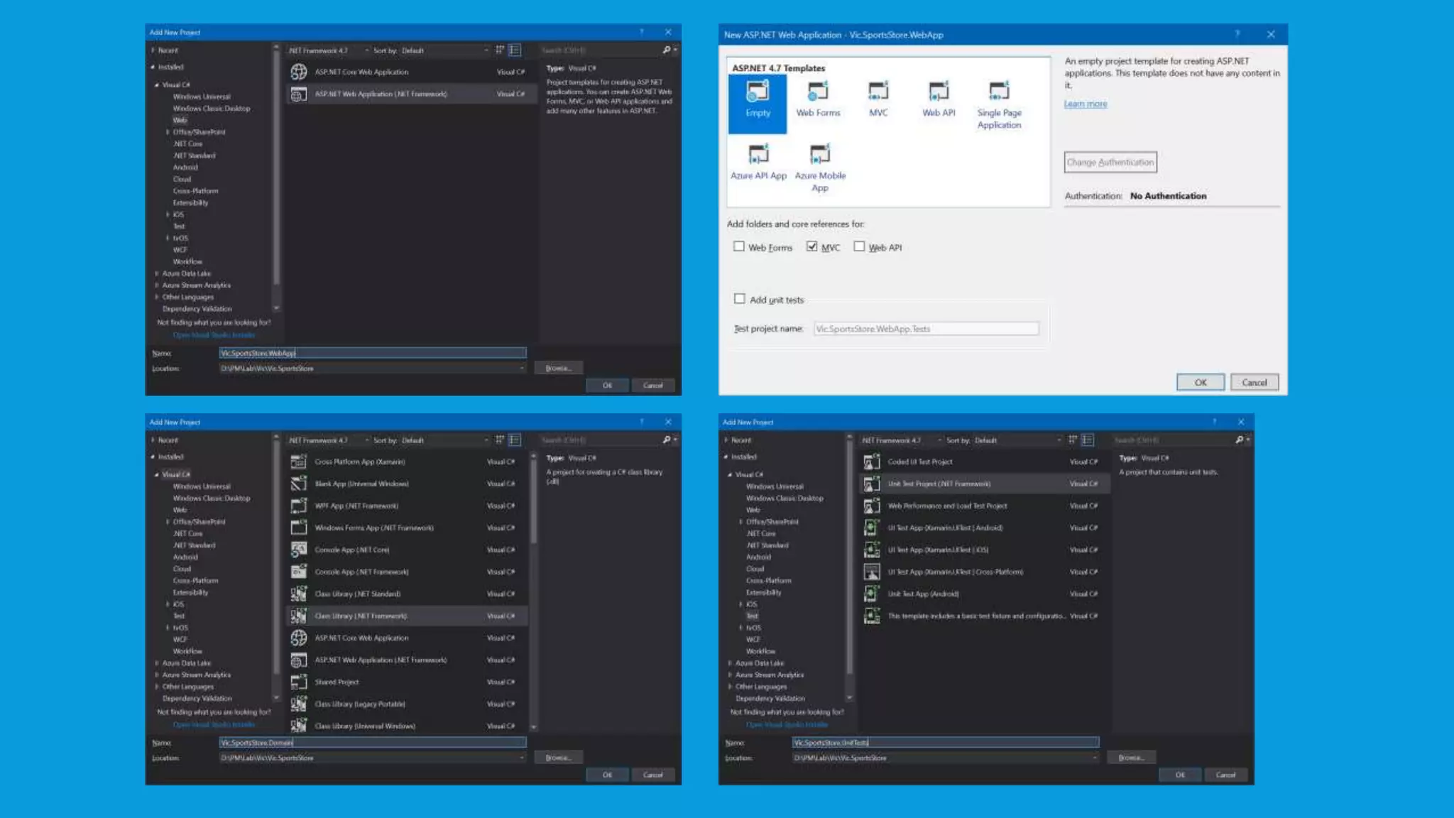Uncheck the MVC core references checkbox
This screenshot has width=1454, height=818.
point(812,246)
